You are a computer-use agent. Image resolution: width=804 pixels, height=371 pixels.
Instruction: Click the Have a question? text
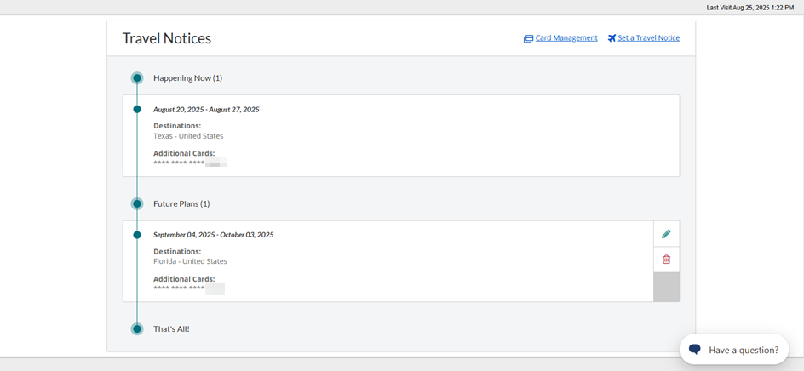(744, 350)
